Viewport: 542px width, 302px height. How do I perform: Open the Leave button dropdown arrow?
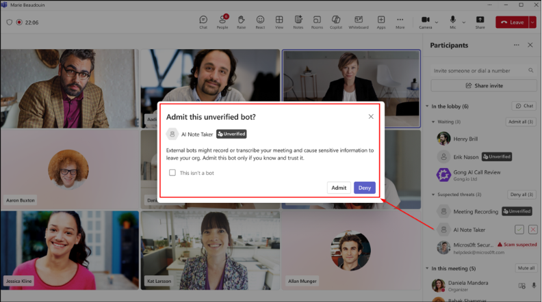(x=532, y=22)
